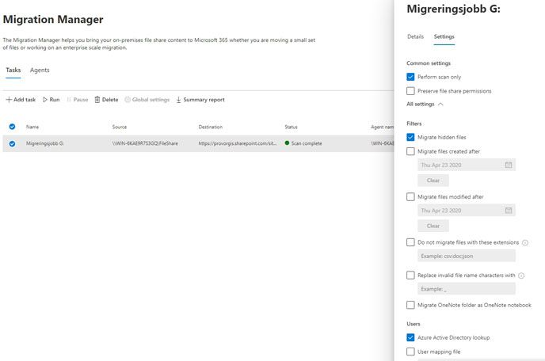Click the Summary report download icon
This screenshot has width=545, height=361.
[178, 100]
